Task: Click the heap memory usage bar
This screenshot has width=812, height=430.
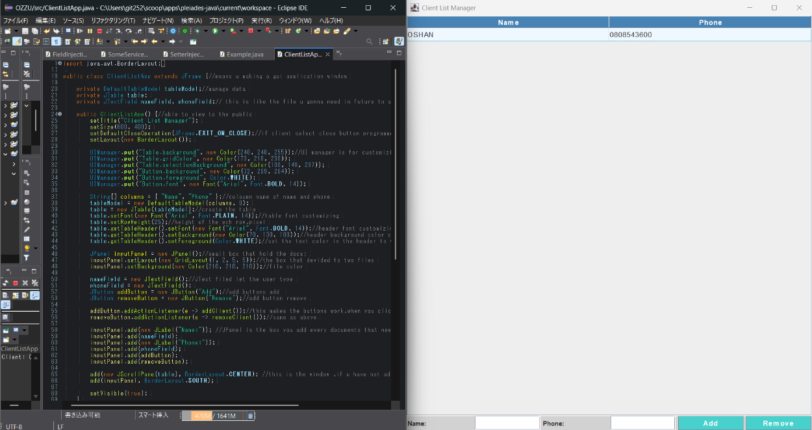Action: point(213,416)
